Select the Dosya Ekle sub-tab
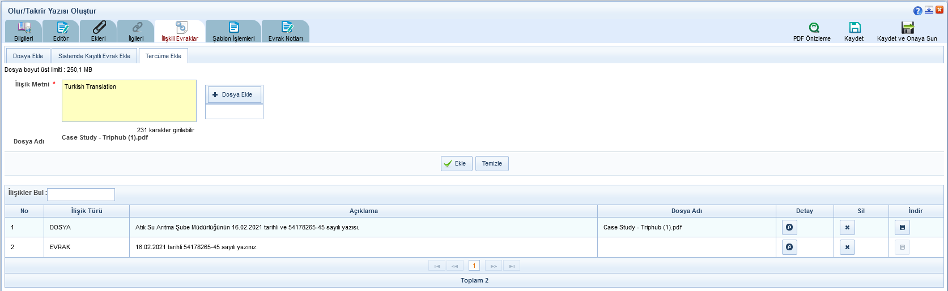This screenshot has height=291, width=948. (28, 56)
